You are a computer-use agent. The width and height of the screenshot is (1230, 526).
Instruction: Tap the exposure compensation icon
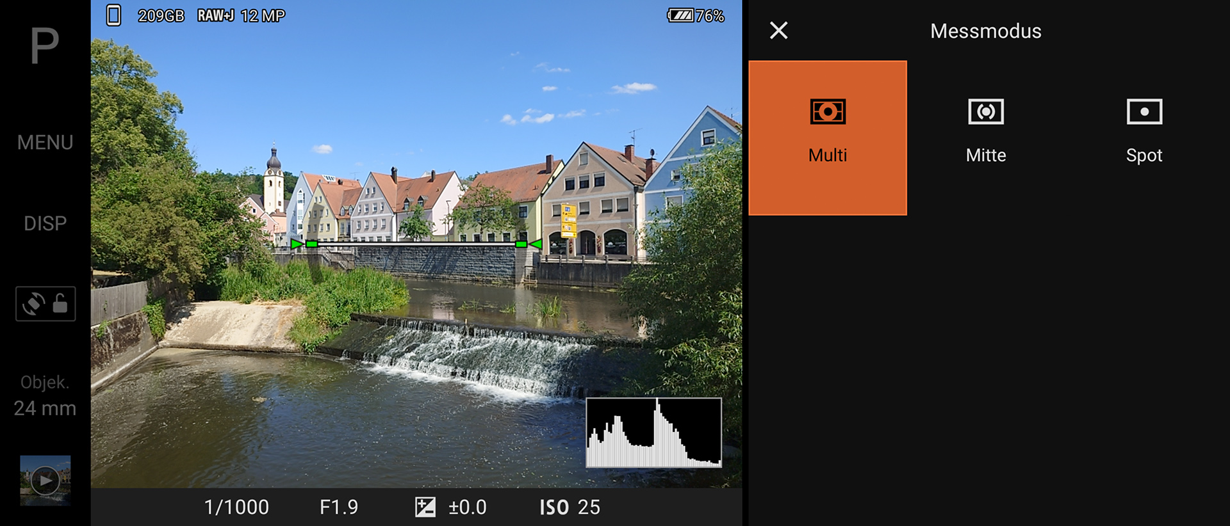click(425, 507)
